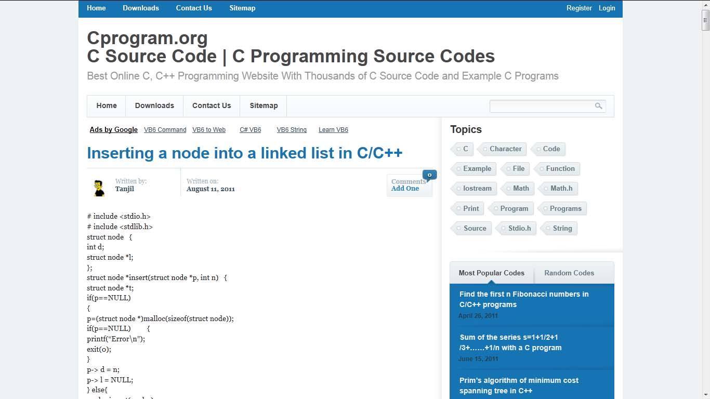Switch to Random Codes tab

point(569,273)
